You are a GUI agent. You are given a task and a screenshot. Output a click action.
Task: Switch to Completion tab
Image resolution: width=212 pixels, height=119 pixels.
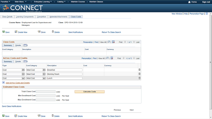42,17
